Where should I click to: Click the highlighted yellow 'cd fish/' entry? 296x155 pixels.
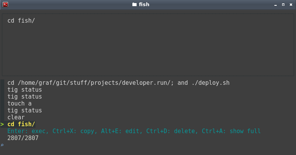tap(21, 124)
